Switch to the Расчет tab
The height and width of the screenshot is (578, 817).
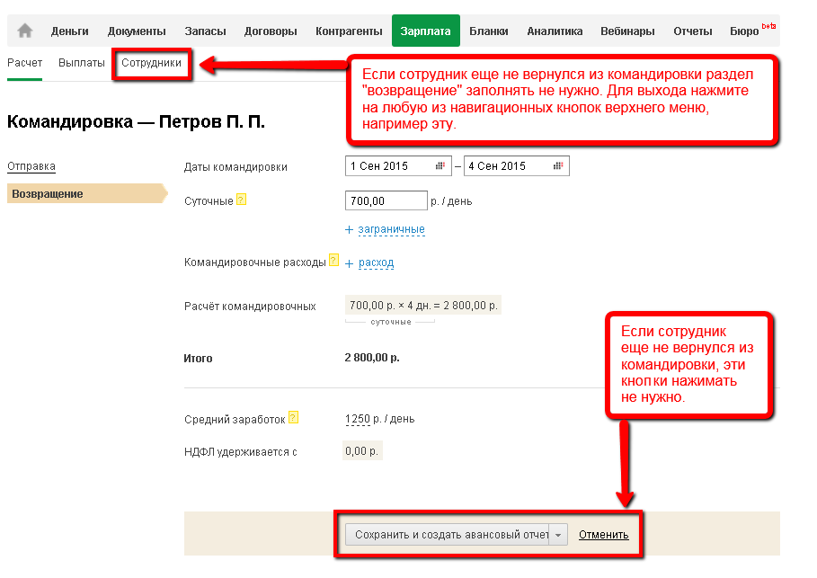tap(24, 63)
